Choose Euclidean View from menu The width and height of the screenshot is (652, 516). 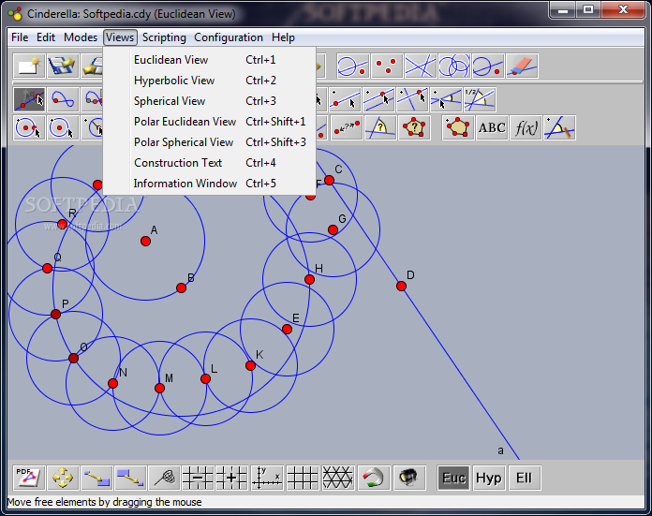coord(209,60)
